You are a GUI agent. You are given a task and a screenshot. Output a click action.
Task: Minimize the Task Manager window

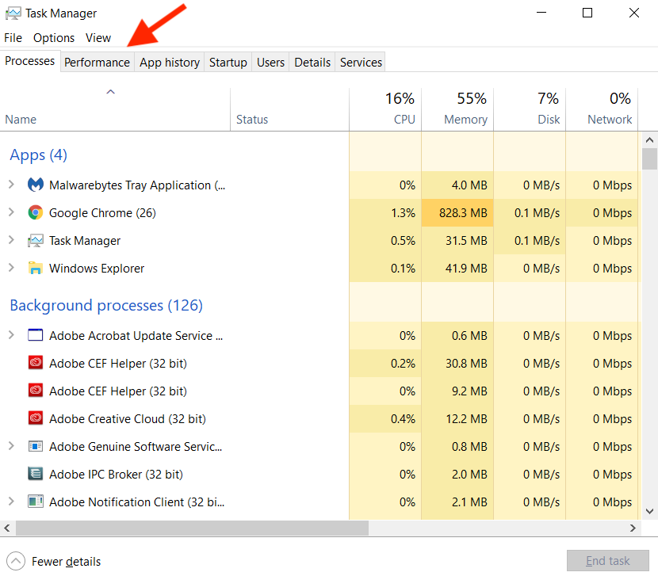(541, 13)
